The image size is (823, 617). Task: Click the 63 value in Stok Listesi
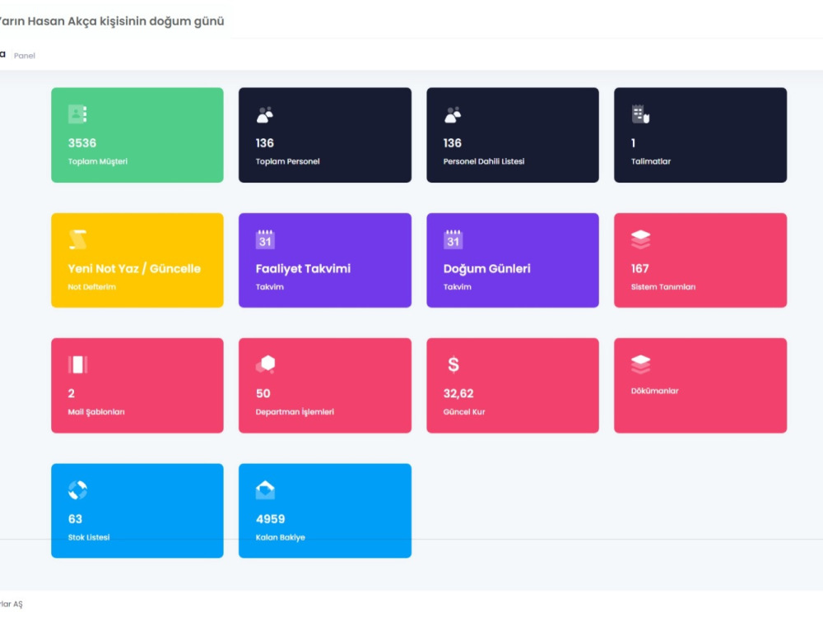pos(76,519)
